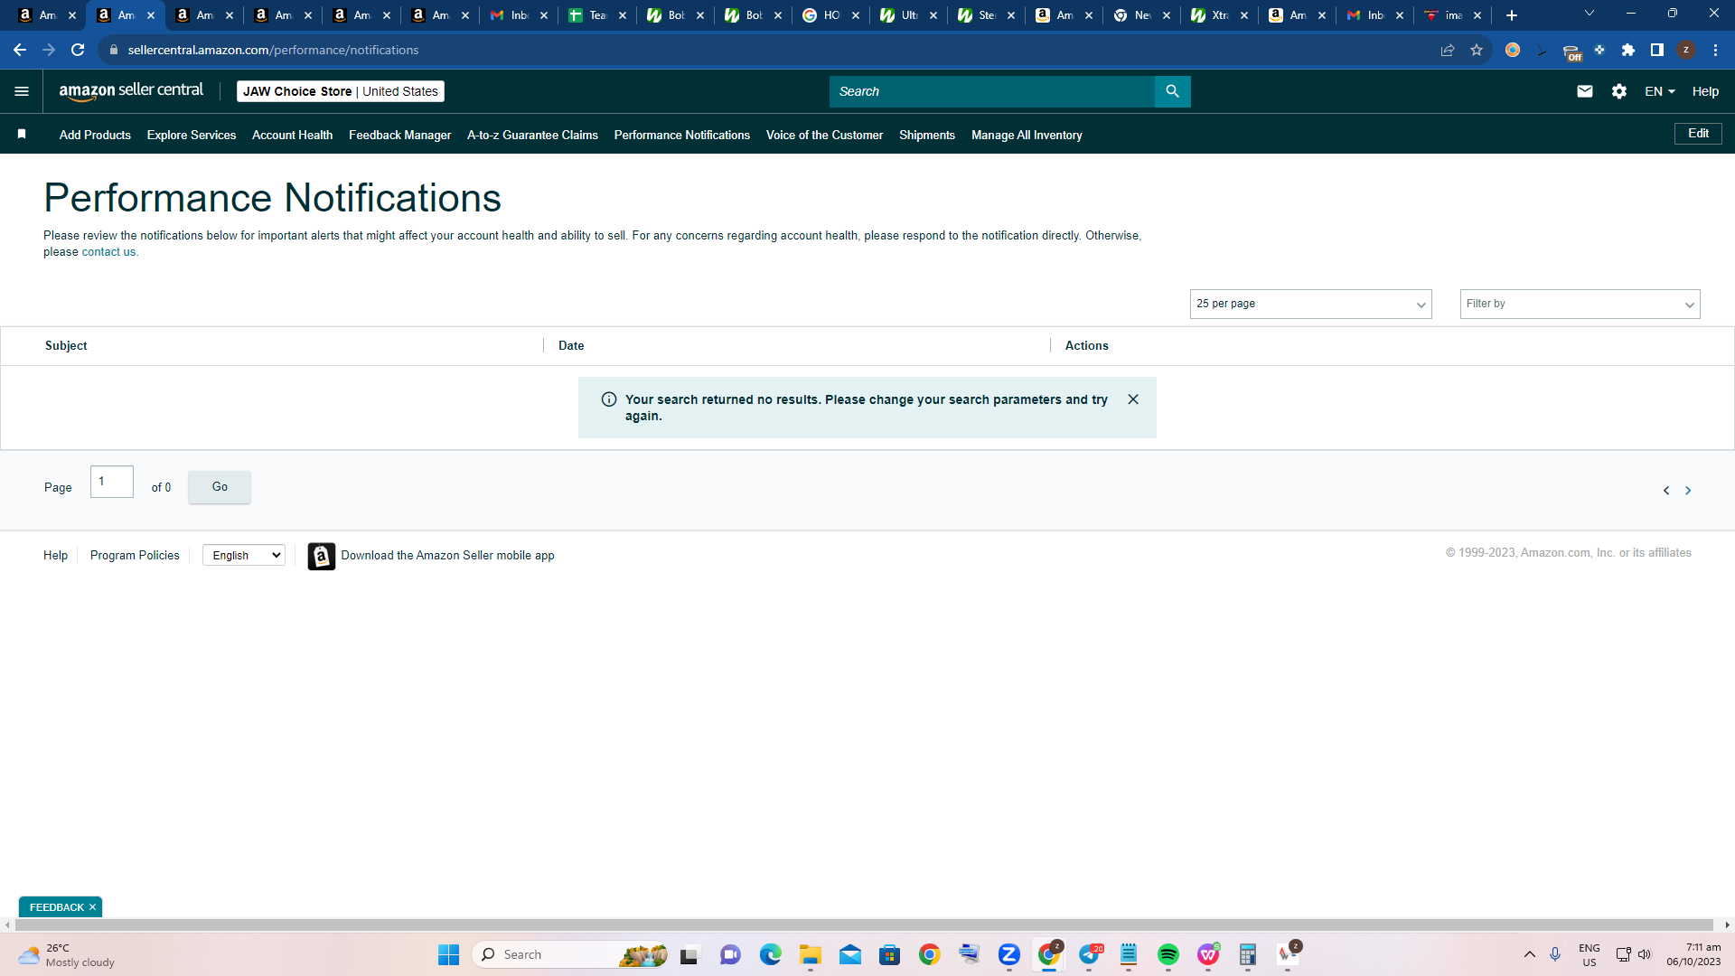Open browser side panel icon

tap(1657, 50)
